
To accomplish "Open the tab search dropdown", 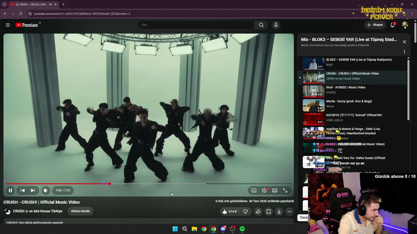I will coord(4,4).
